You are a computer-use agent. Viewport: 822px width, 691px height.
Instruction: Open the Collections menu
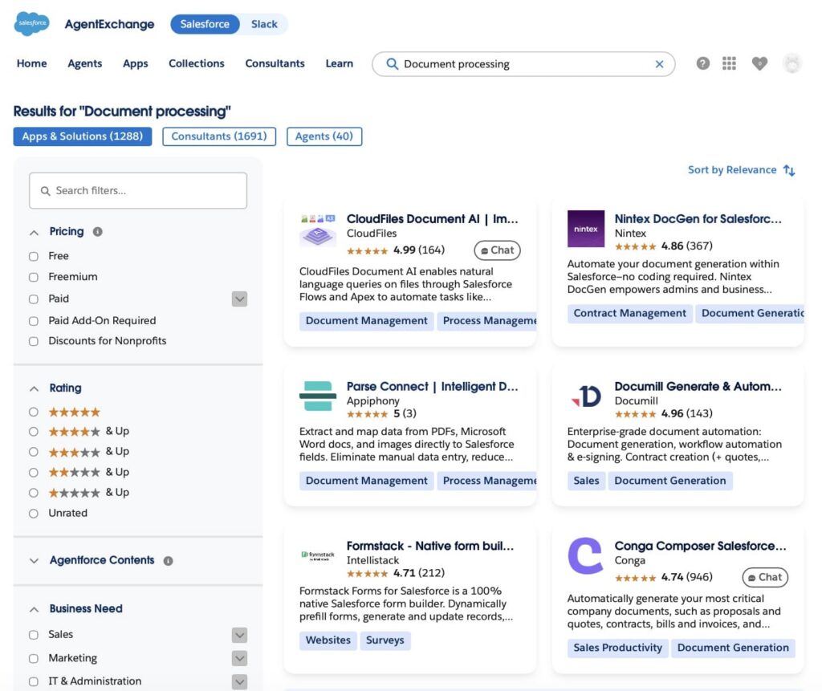(197, 63)
